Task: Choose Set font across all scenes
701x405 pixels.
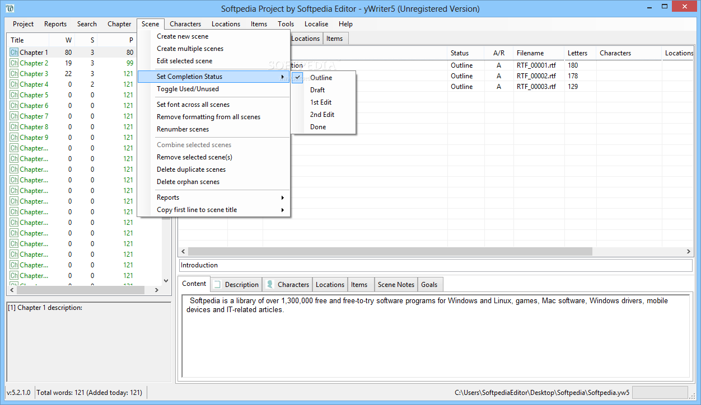Action: [x=214, y=105]
